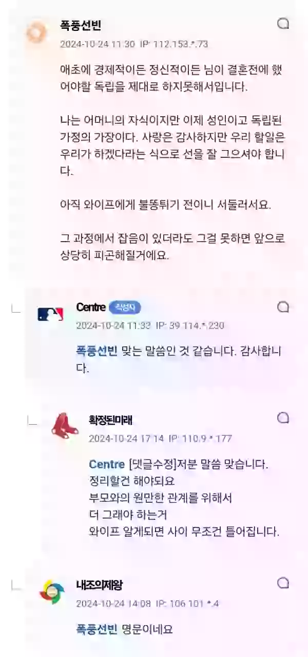Tap reply bubble icon on Centre's comment
The height and width of the screenshot is (657, 308).
(x=283, y=307)
